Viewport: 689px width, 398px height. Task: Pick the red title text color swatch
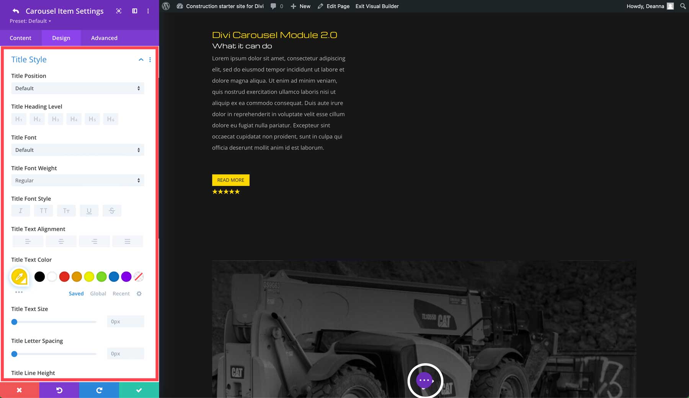coord(64,276)
